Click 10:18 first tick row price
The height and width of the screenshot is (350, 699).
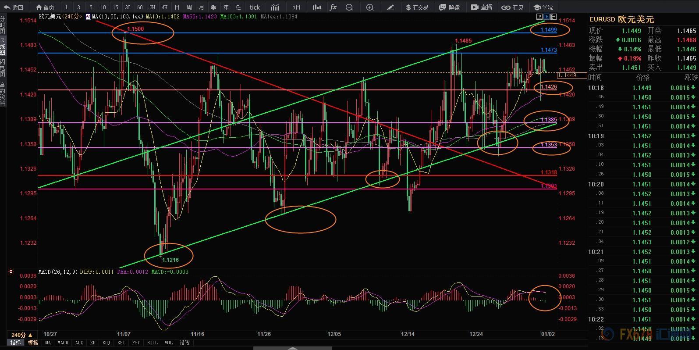642,88
